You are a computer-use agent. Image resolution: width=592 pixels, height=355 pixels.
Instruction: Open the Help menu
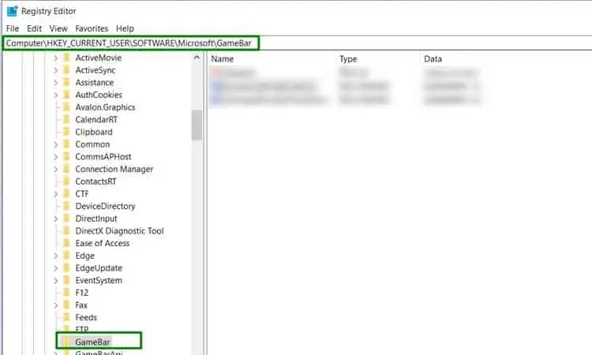[x=125, y=28]
